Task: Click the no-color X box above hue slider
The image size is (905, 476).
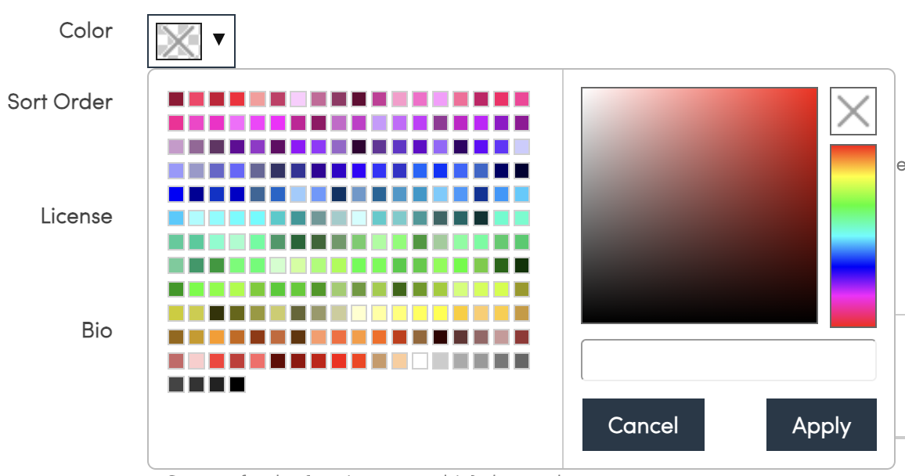Action: click(853, 110)
